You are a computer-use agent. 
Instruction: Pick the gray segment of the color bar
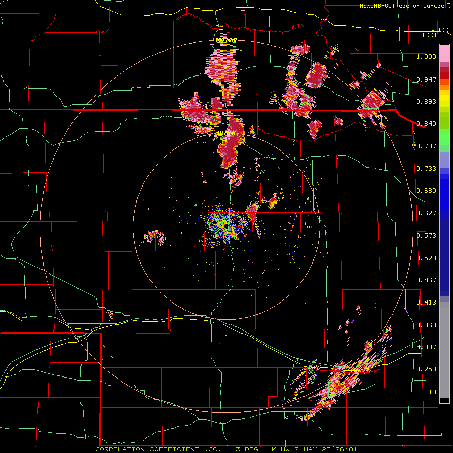click(444, 350)
